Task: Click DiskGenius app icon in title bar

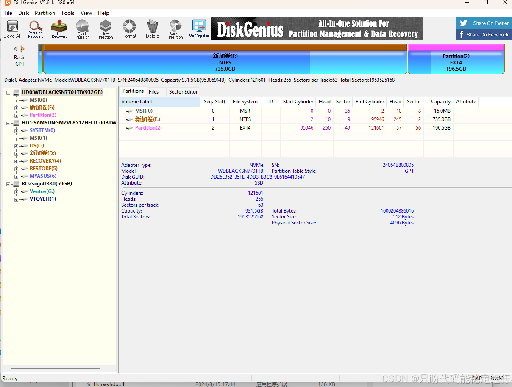Action: coord(8,3)
